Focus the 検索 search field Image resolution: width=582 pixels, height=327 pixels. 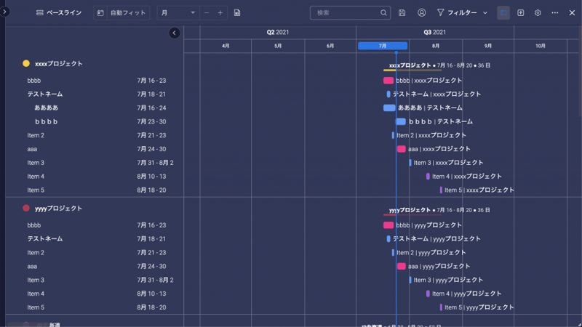coord(347,13)
